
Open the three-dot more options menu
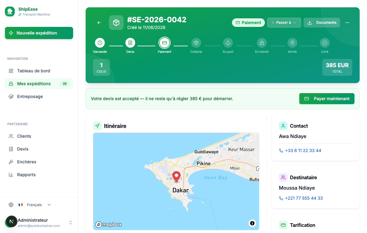[347, 23]
